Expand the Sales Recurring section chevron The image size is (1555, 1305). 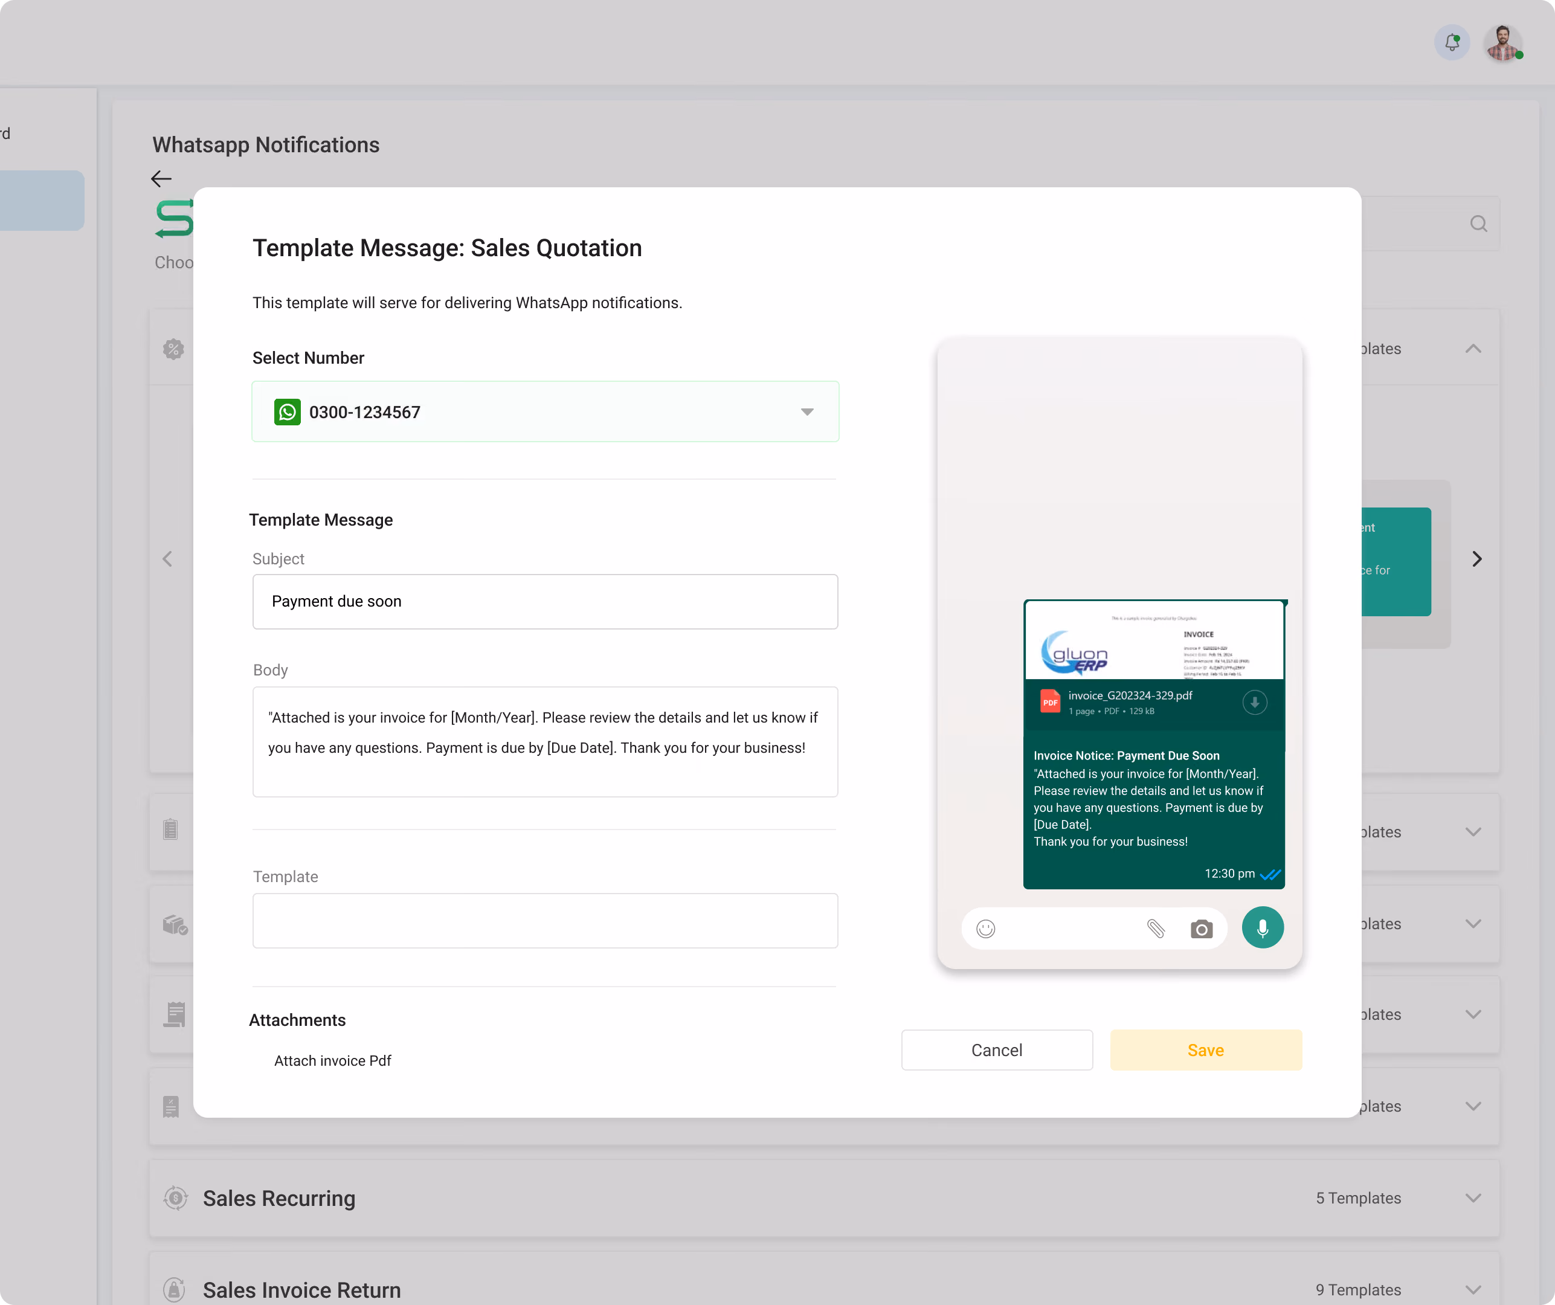click(x=1473, y=1197)
